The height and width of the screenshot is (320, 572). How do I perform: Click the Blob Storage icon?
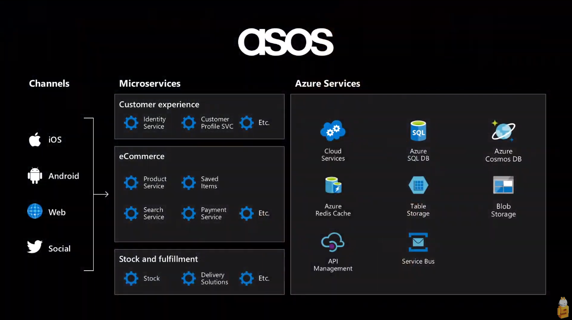pos(503,185)
